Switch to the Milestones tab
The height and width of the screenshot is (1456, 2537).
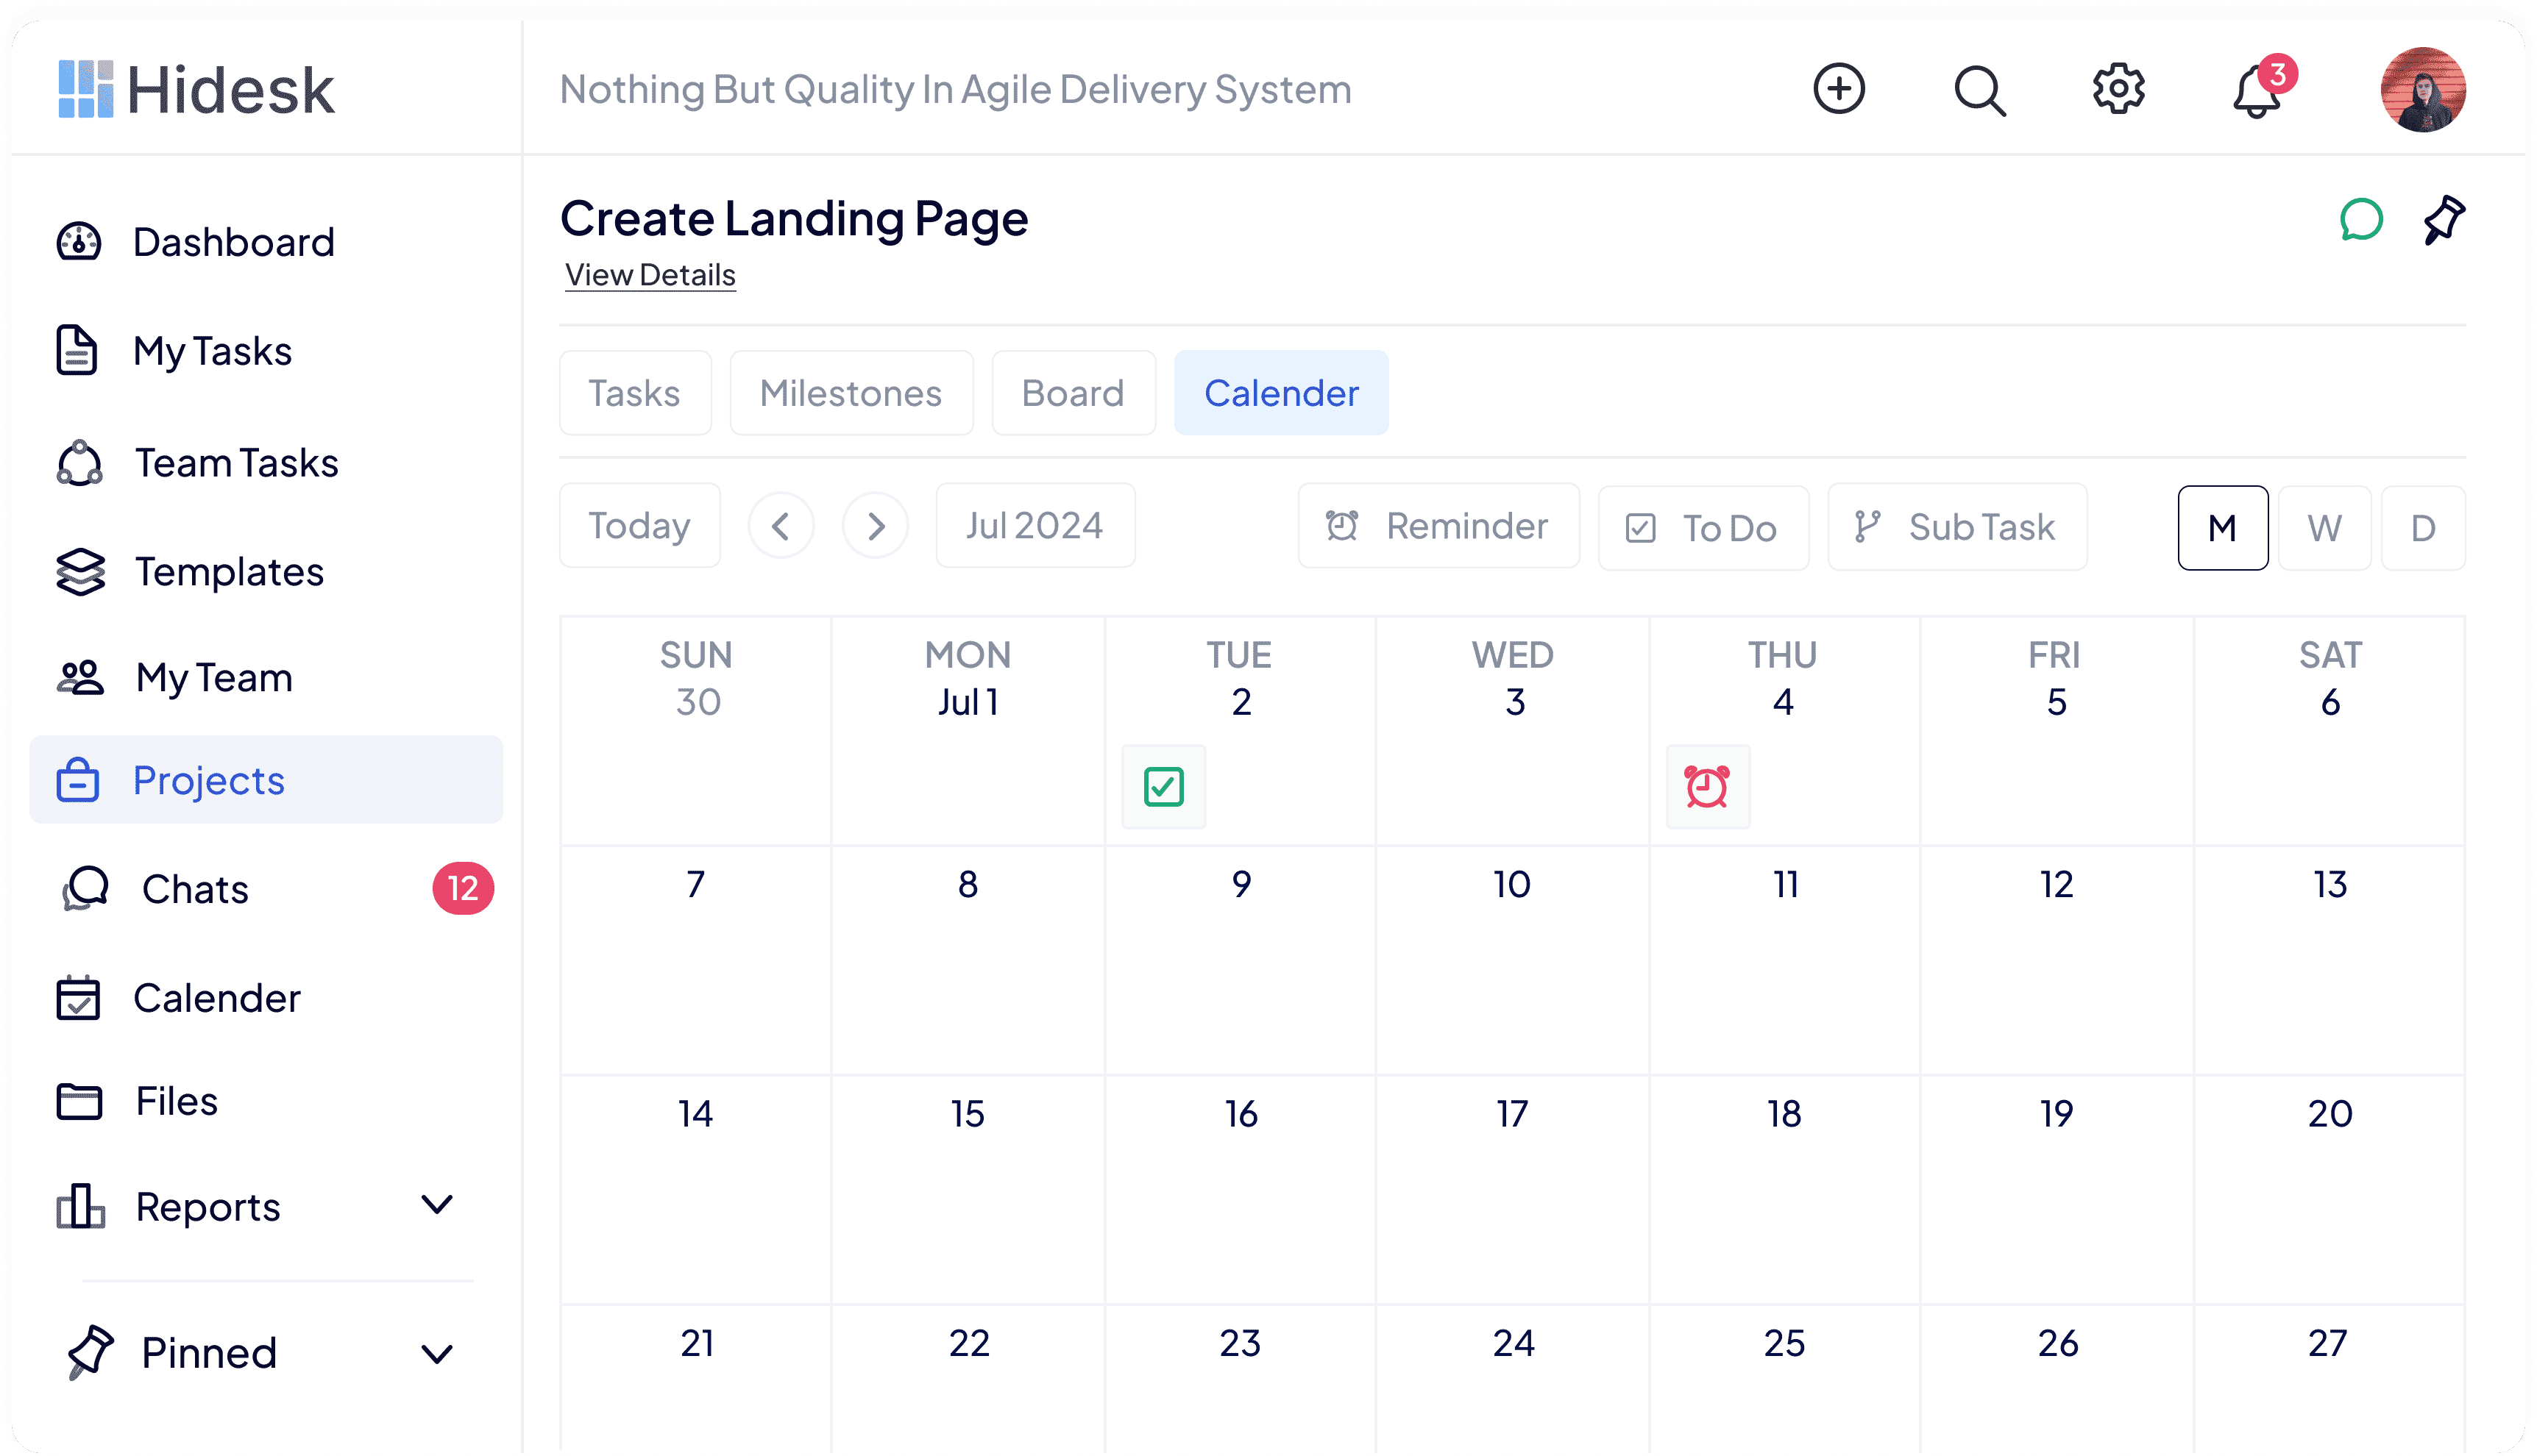(851, 393)
